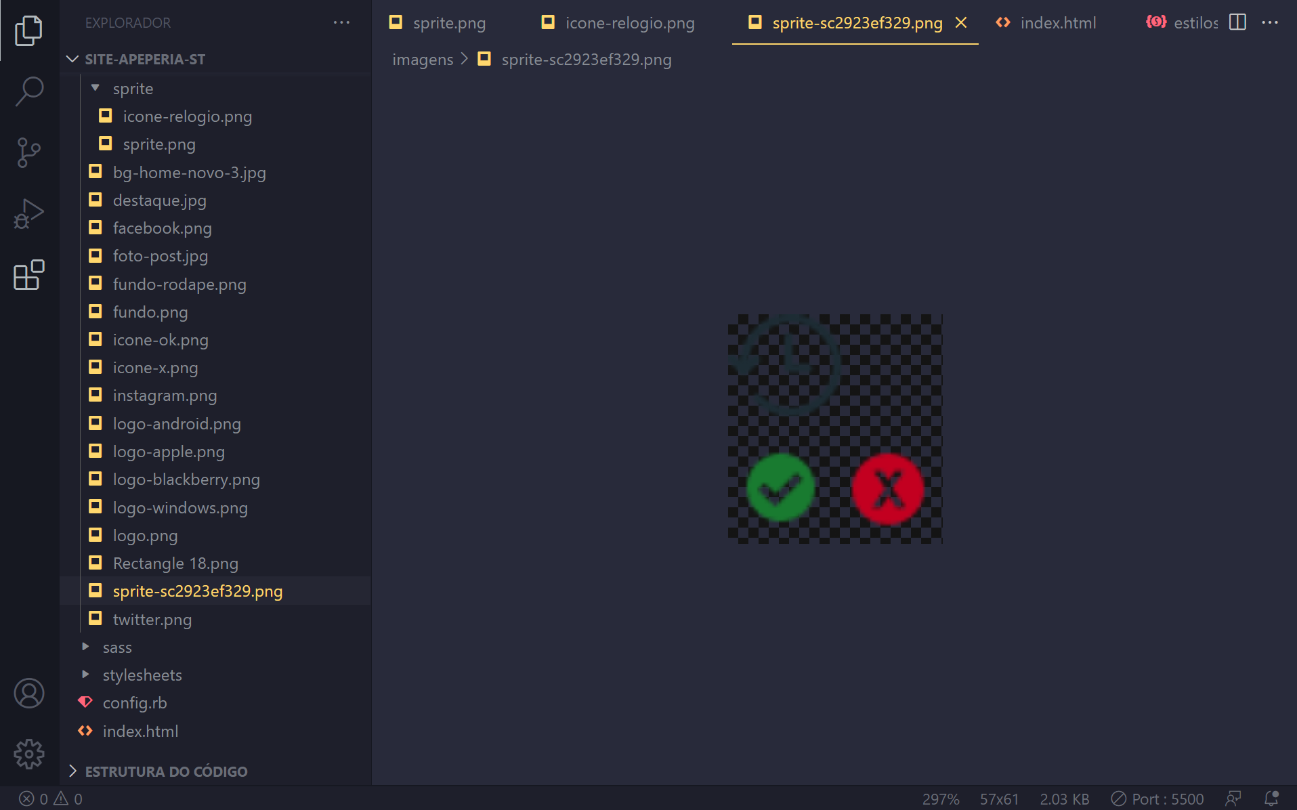Click the 2.03 KB file size indicator
The height and width of the screenshot is (810, 1297).
click(1065, 799)
